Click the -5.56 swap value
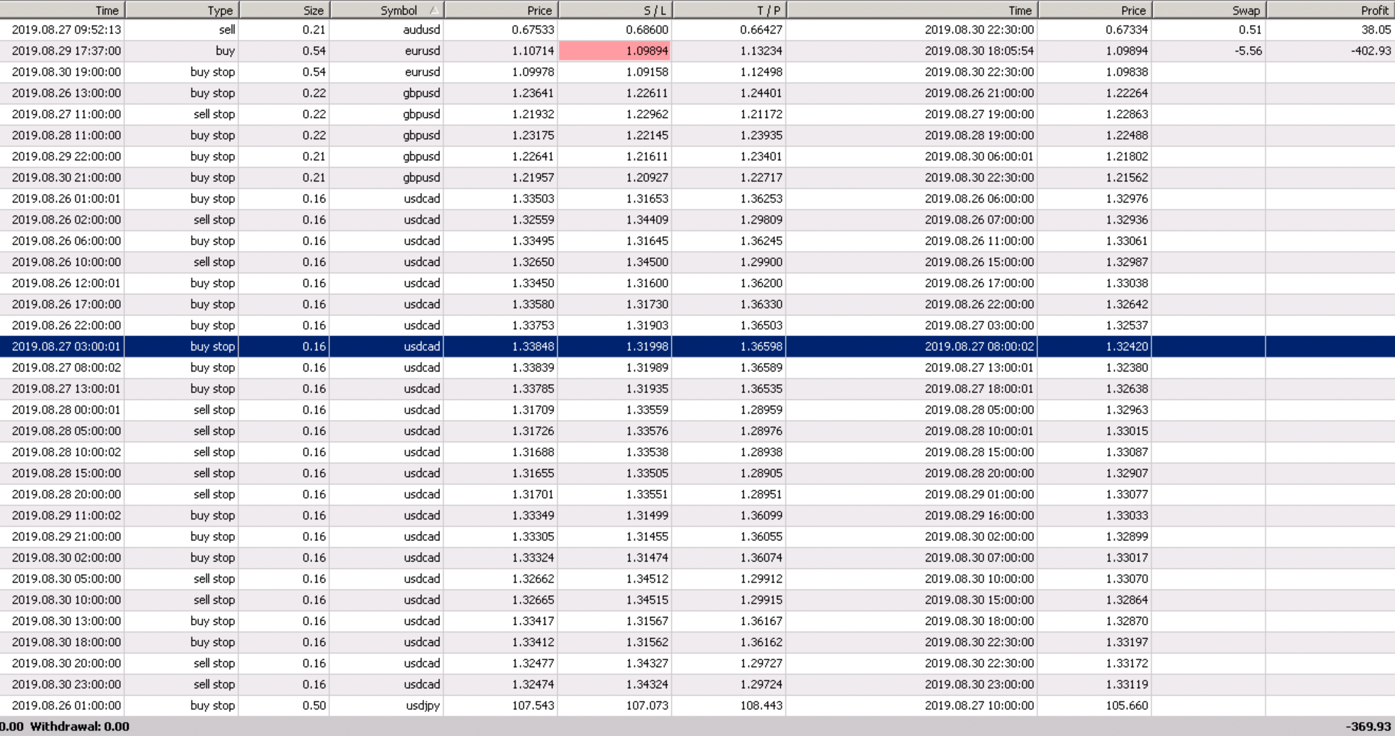This screenshot has height=736, width=1395. click(1248, 51)
